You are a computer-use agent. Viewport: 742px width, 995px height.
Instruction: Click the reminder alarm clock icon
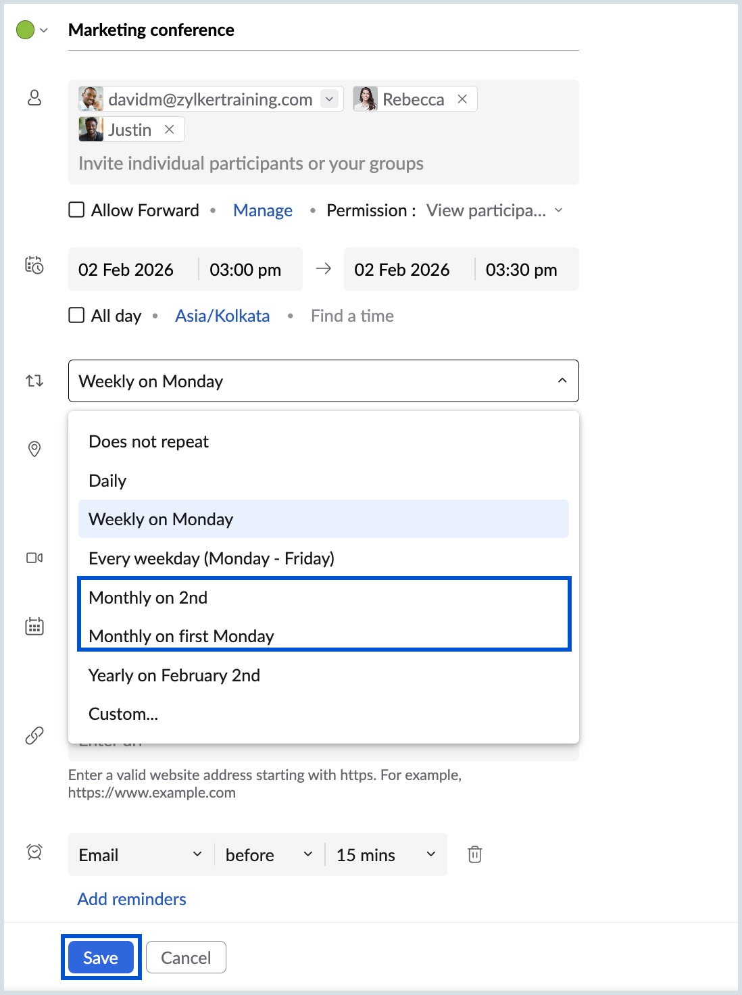click(34, 852)
